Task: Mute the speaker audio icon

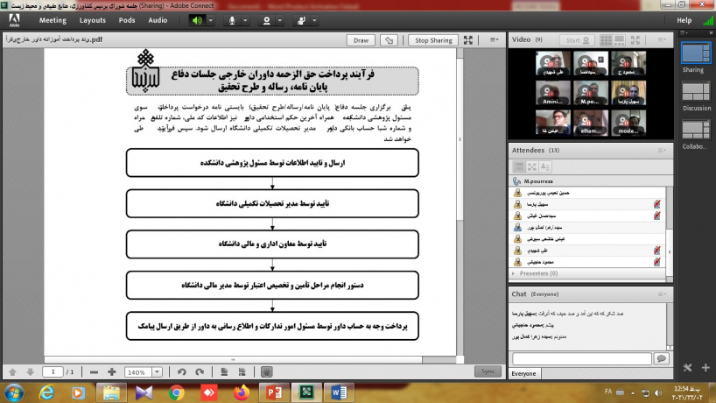Action: click(198, 19)
